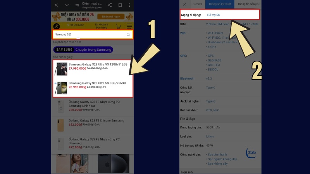Open 'Tài khoản & Đơn hàng' link

coord(102,26)
